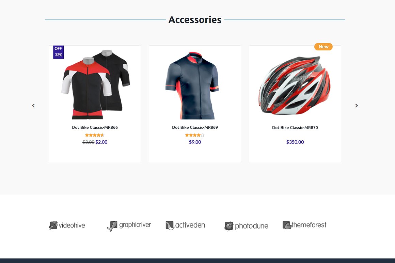View the red and black jersey image
Viewport: 395px width, 263px height.
point(95,84)
